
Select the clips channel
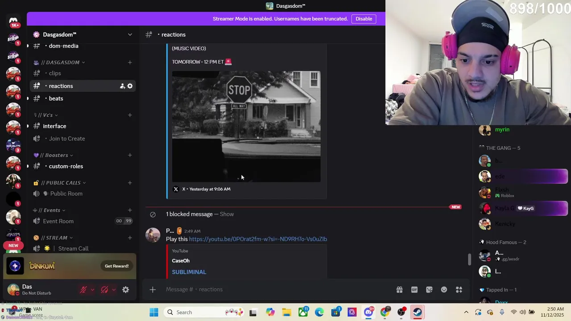[83, 73]
